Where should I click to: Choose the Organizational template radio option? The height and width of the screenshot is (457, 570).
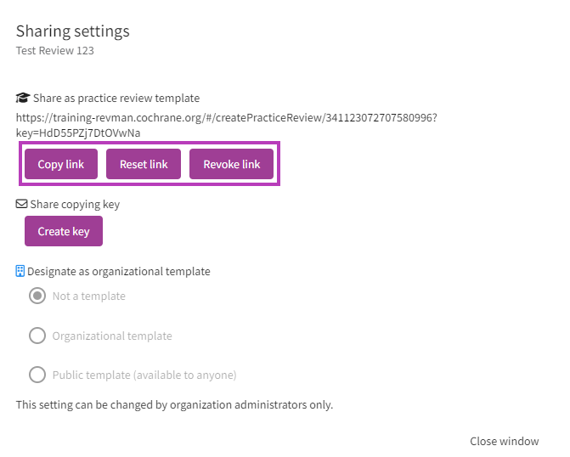coord(37,336)
